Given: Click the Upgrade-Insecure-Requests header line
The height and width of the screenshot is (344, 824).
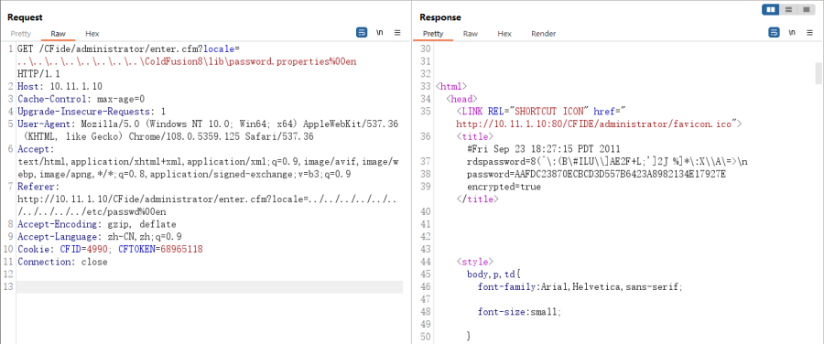Looking at the screenshot, I should pos(92,112).
